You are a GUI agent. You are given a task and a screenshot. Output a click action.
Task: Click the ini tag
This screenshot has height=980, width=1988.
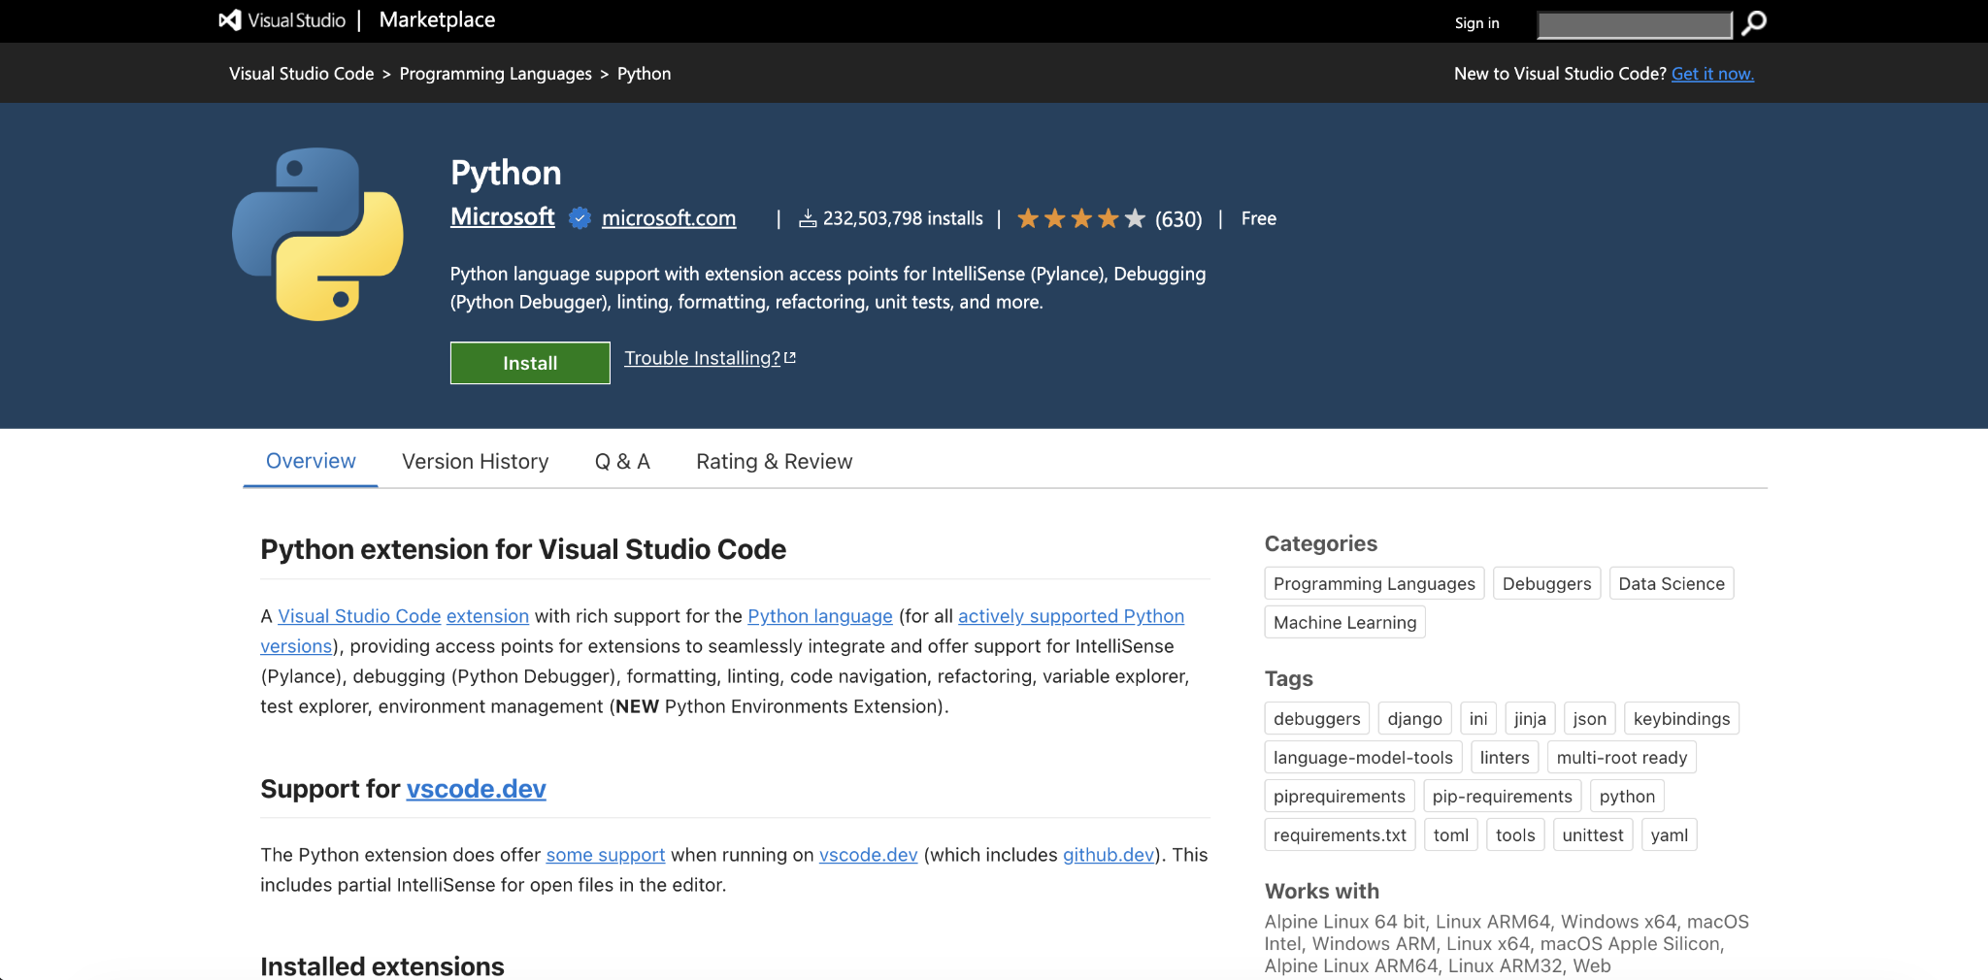pos(1478,718)
